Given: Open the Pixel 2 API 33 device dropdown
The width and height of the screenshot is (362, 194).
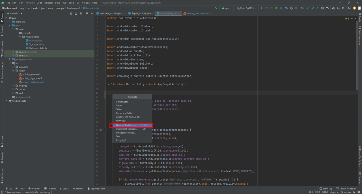Looking at the screenshot, I should [x=247, y=8].
